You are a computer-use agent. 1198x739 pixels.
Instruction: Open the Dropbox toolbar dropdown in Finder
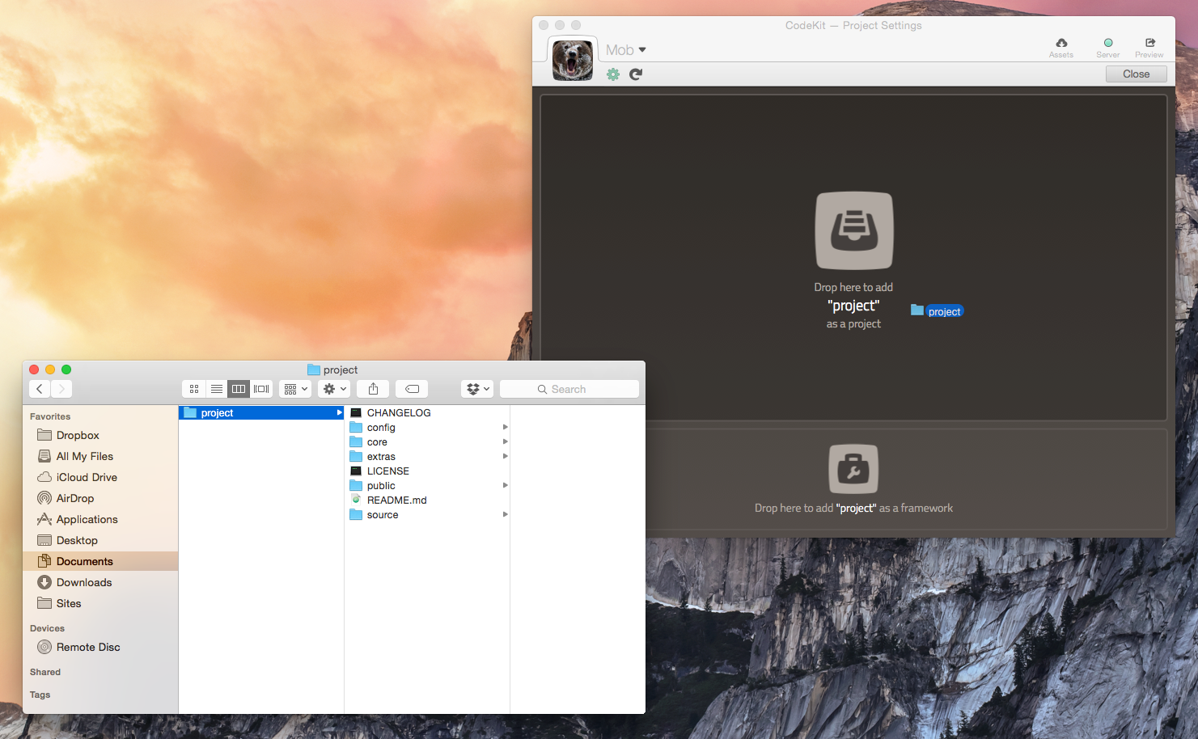tap(477, 389)
